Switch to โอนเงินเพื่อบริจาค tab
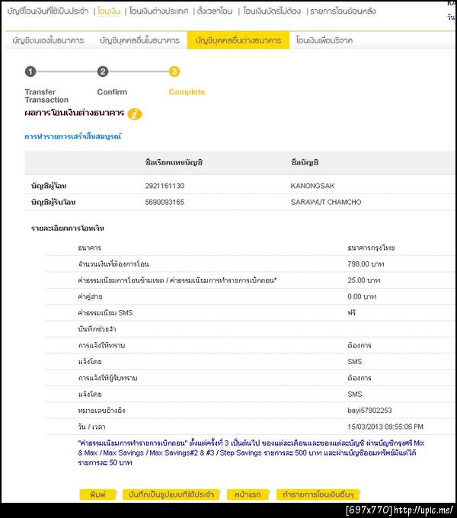 [324, 40]
